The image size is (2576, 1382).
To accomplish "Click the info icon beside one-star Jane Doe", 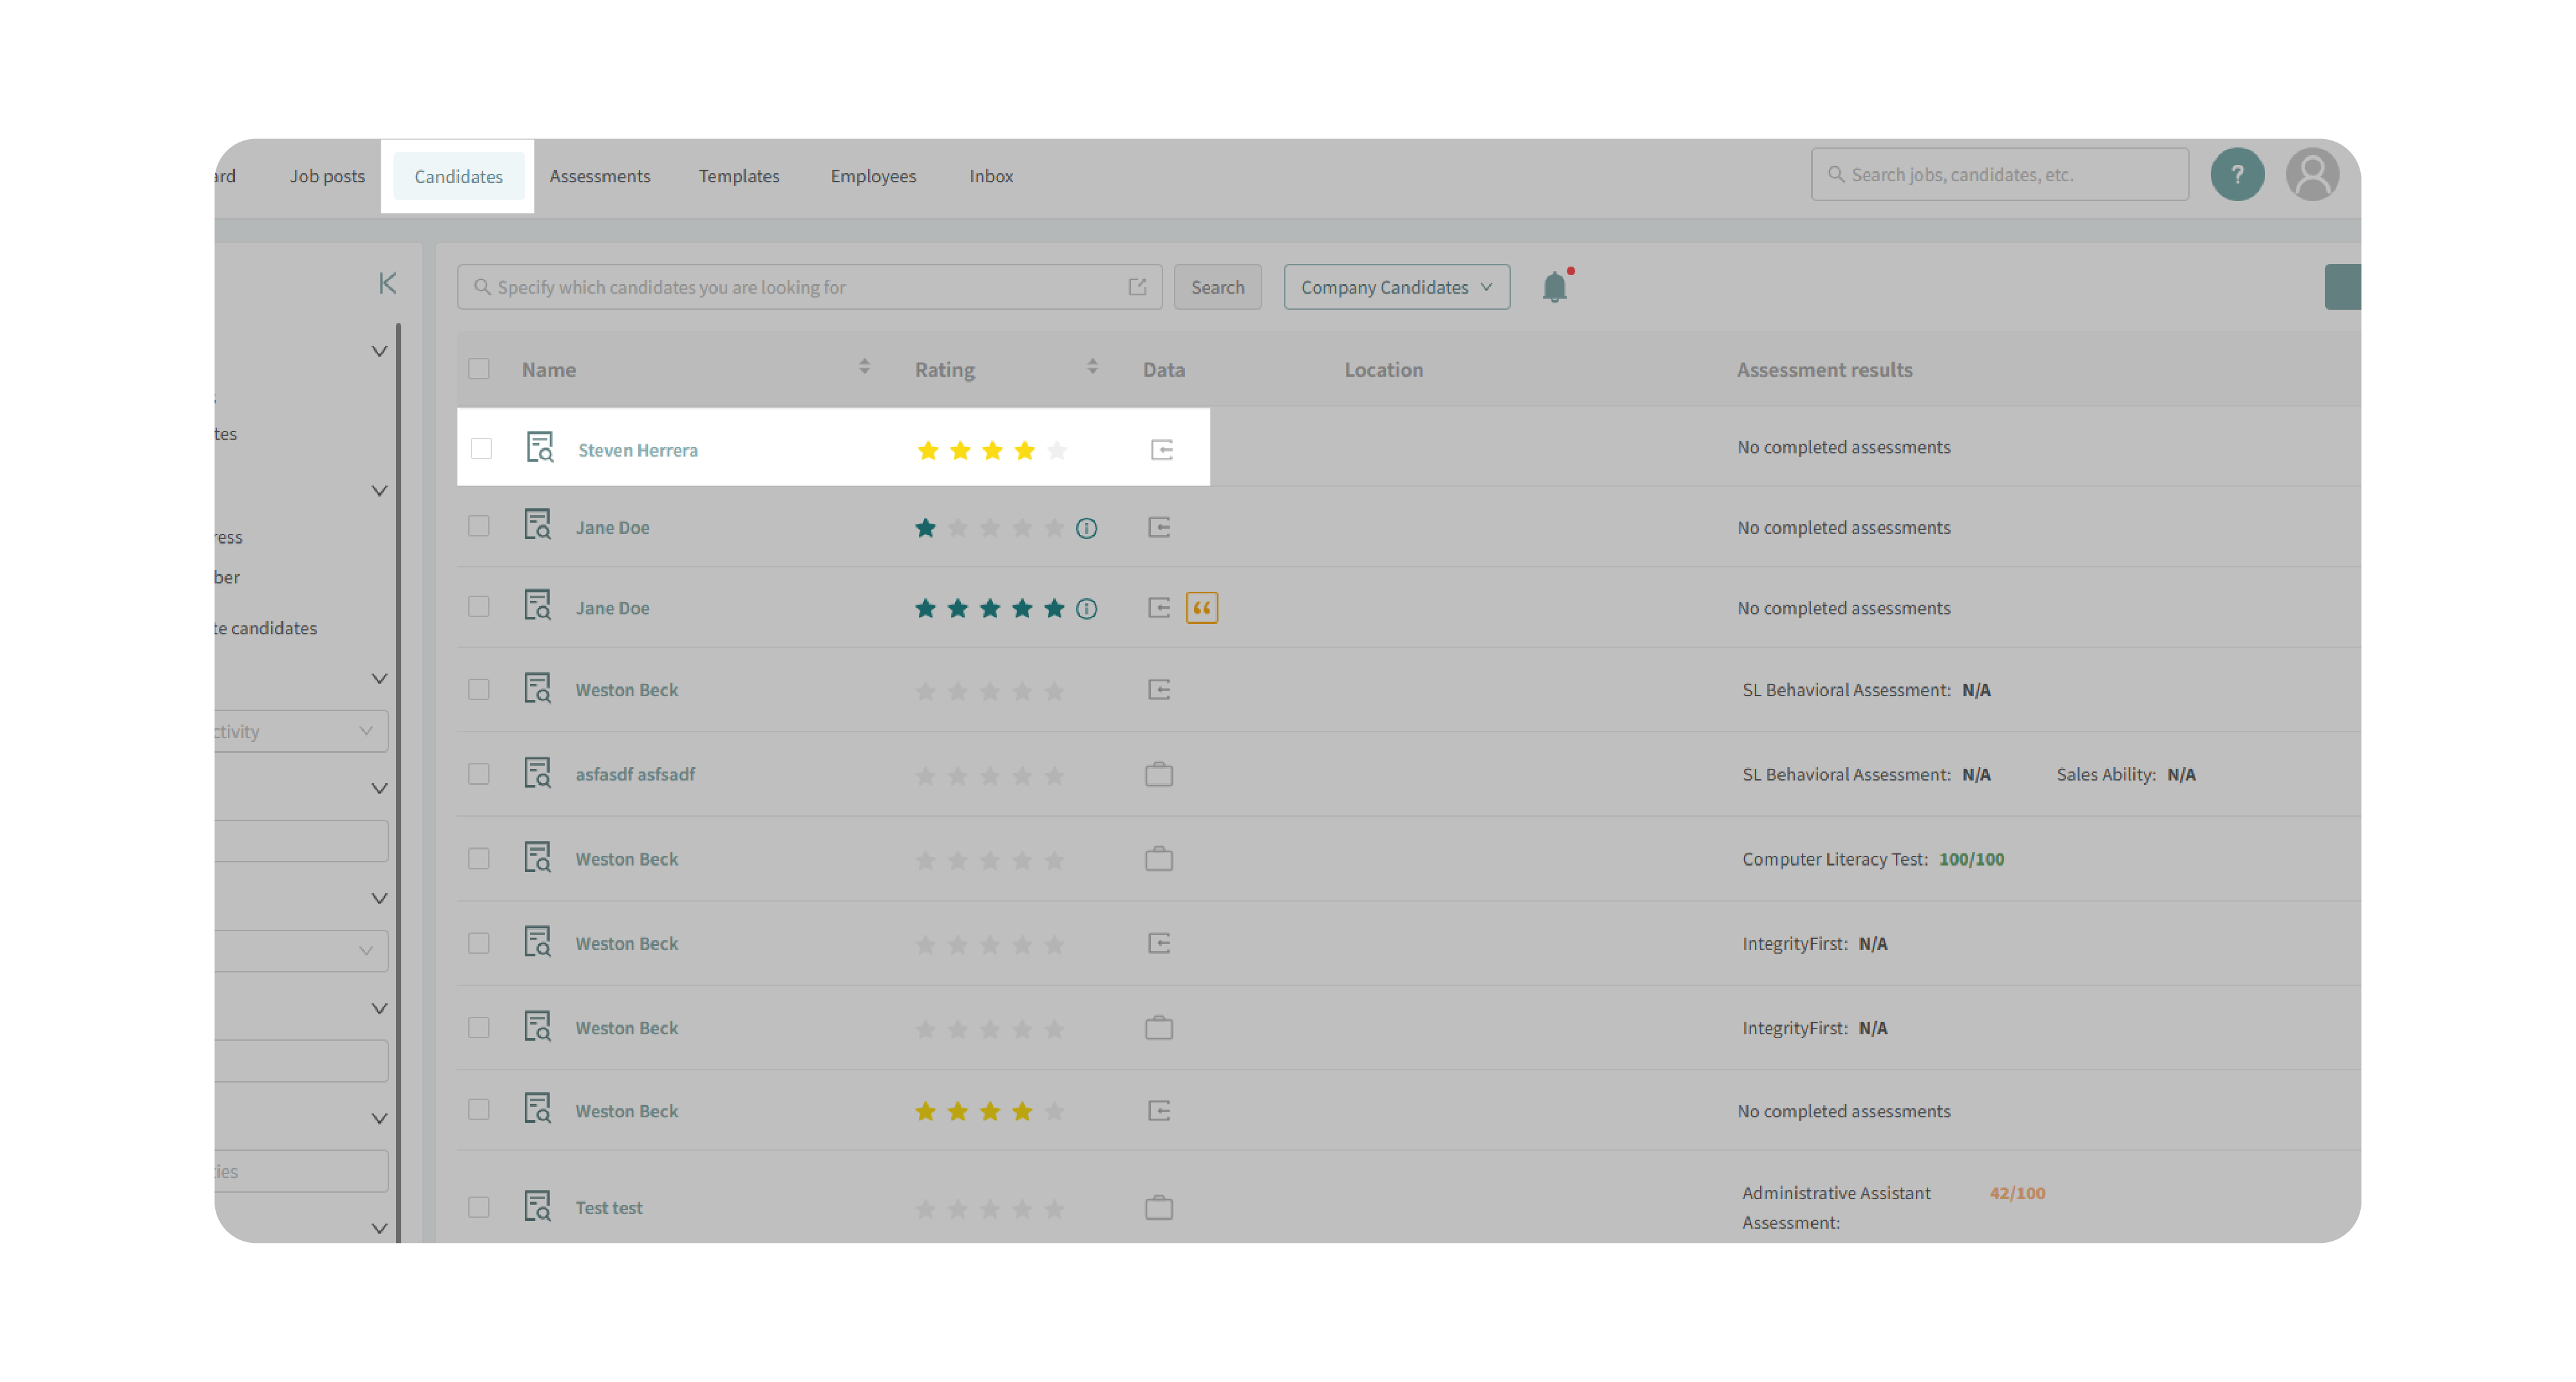I will 1087,528.
